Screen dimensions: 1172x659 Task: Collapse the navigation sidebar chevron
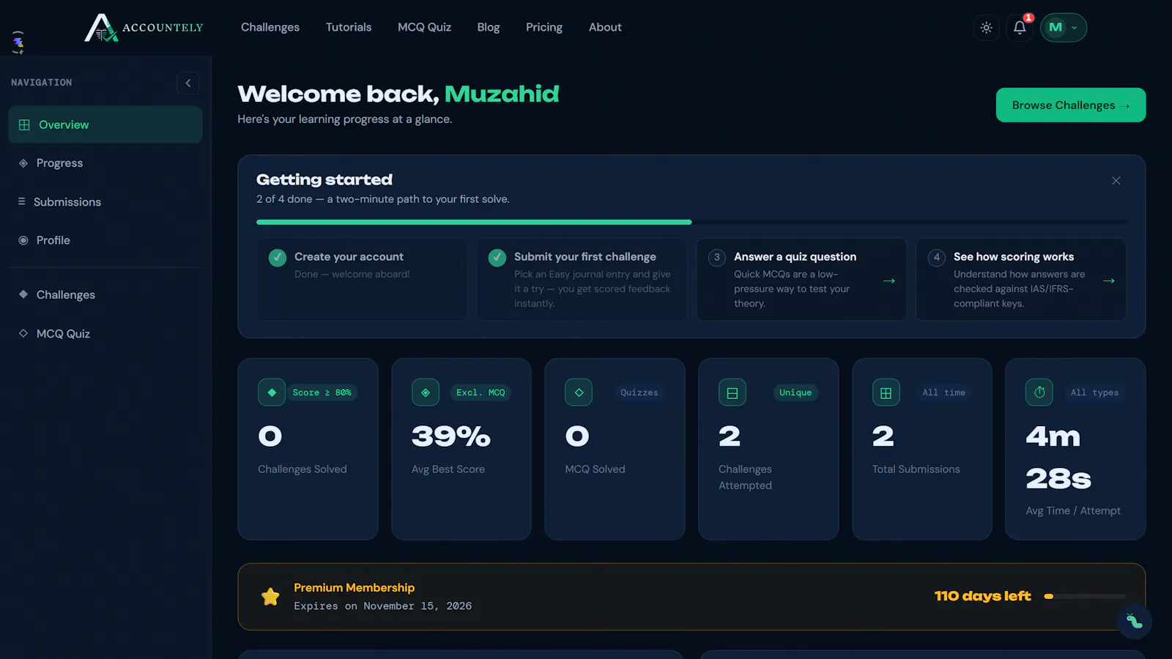point(188,83)
